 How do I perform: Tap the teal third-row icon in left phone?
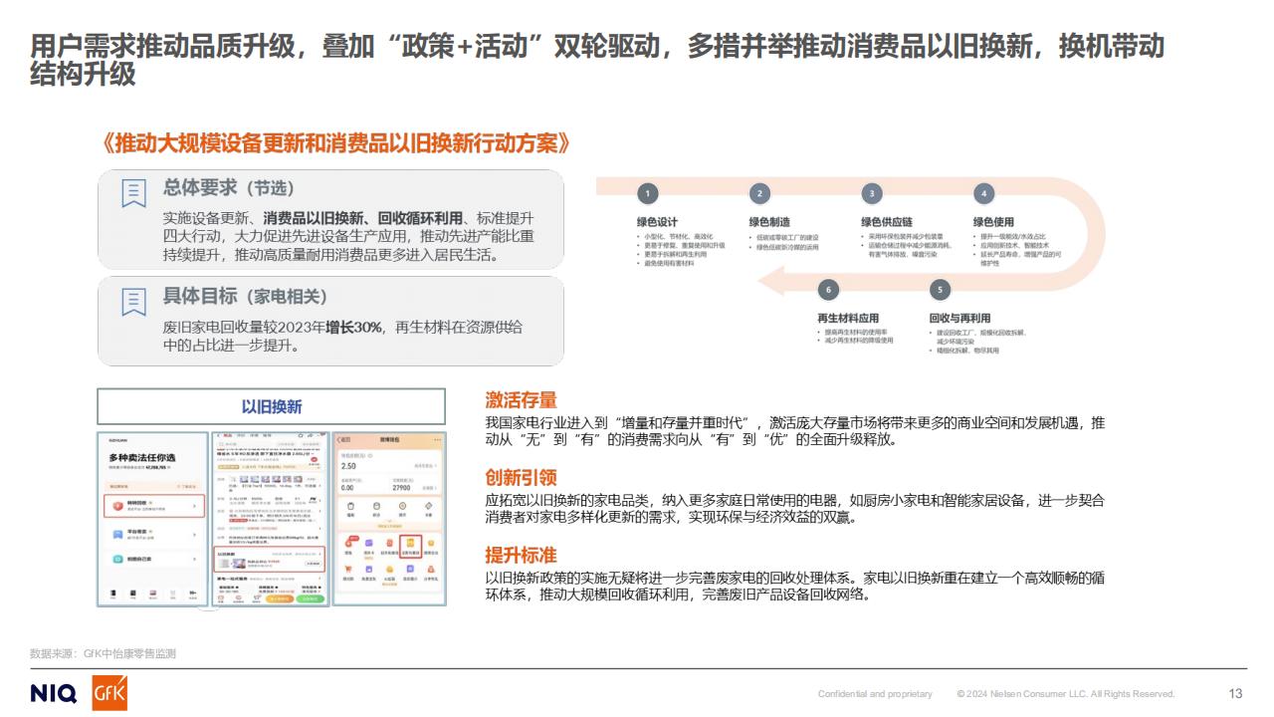[x=117, y=559]
